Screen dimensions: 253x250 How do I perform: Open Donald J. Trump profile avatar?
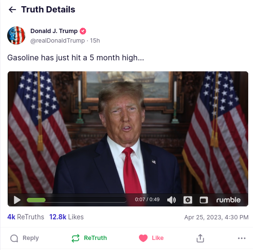[16, 35]
